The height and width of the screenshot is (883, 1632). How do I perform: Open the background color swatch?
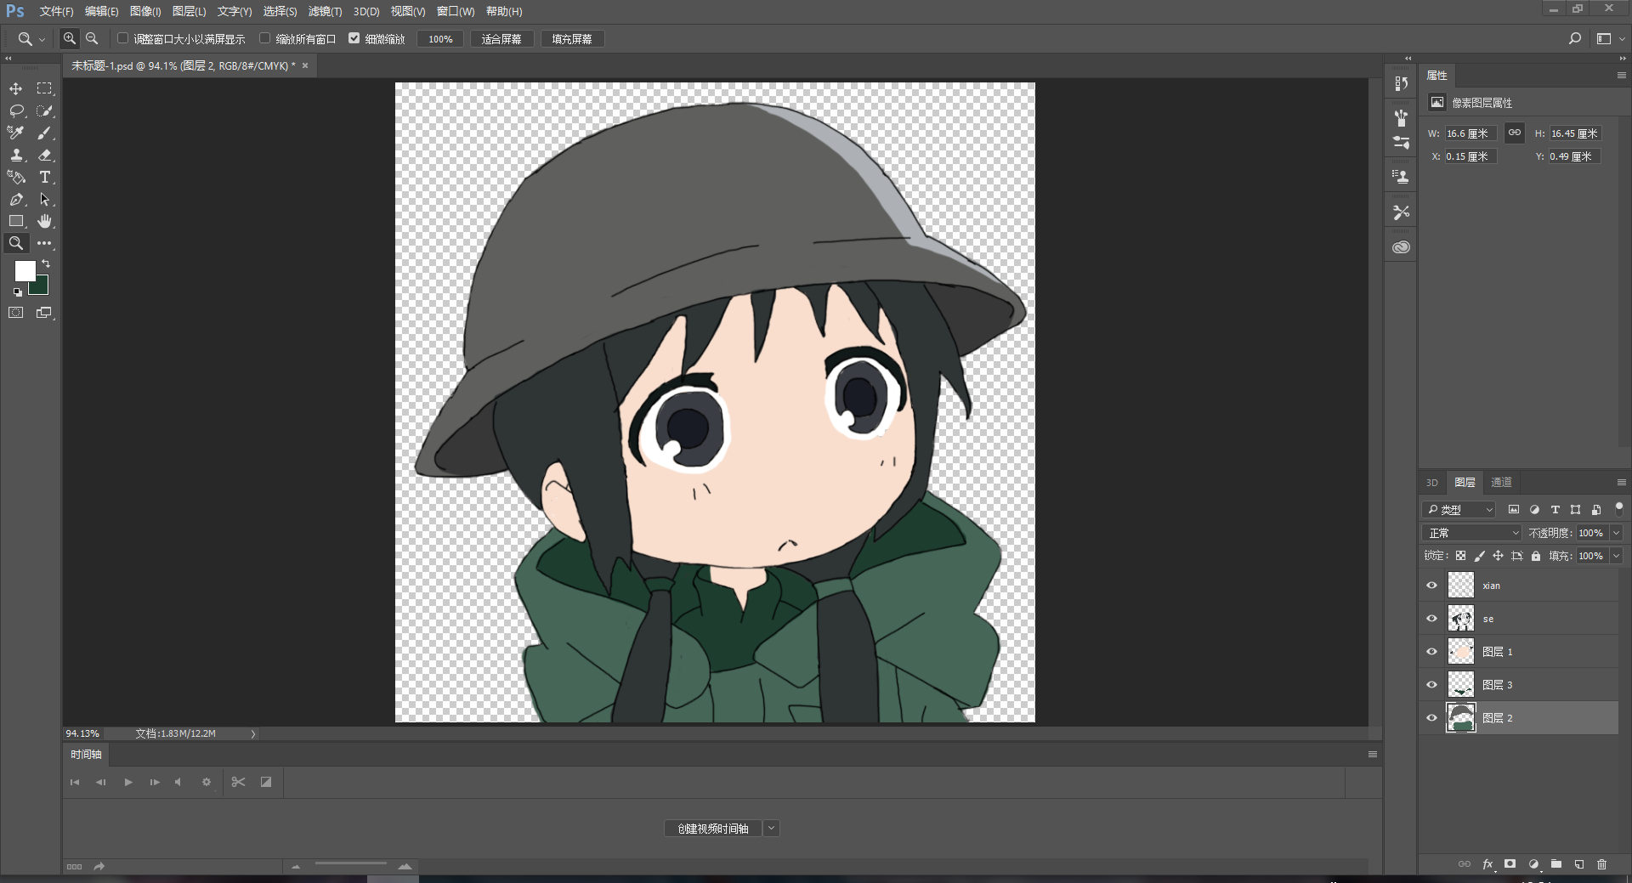40,286
